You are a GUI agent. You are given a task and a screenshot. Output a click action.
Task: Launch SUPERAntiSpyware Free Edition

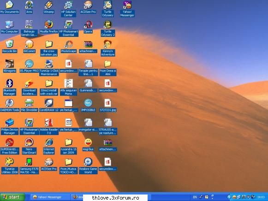coord(9,146)
